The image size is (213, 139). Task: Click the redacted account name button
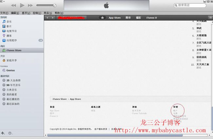point(71,18)
